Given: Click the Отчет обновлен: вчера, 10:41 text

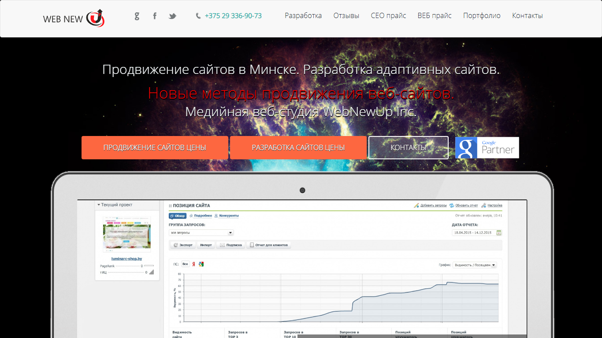Looking at the screenshot, I should click(479, 216).
